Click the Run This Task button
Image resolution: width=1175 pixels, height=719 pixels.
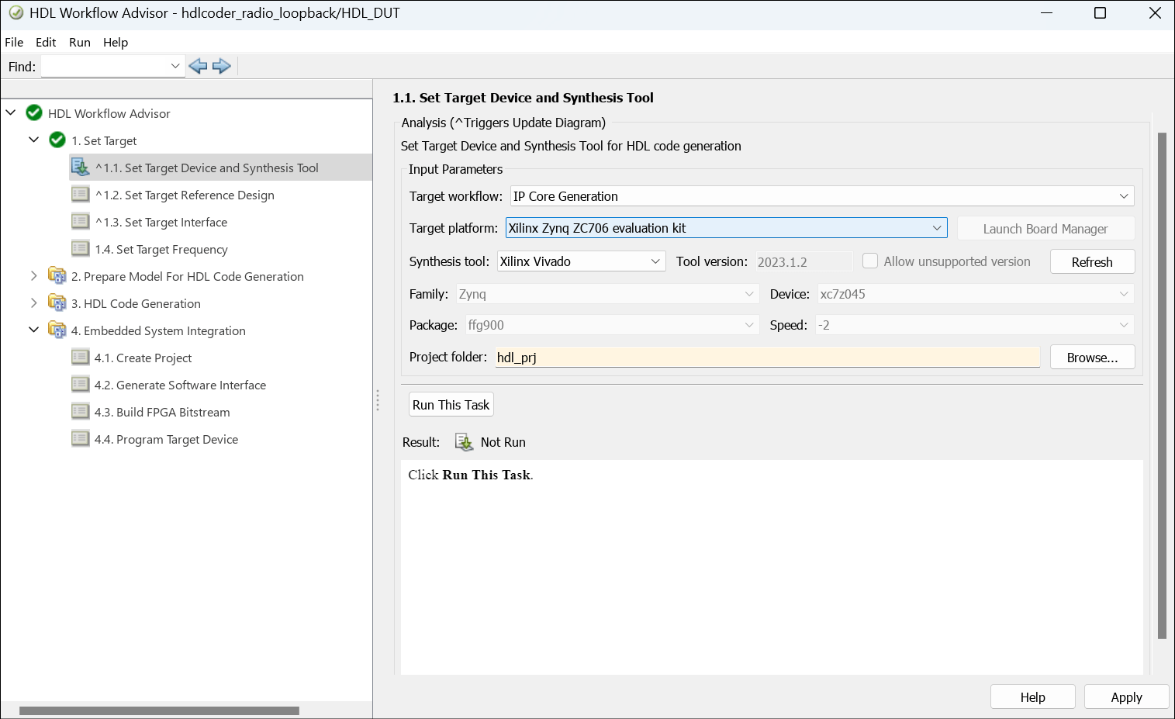click(x=451, y=404)
